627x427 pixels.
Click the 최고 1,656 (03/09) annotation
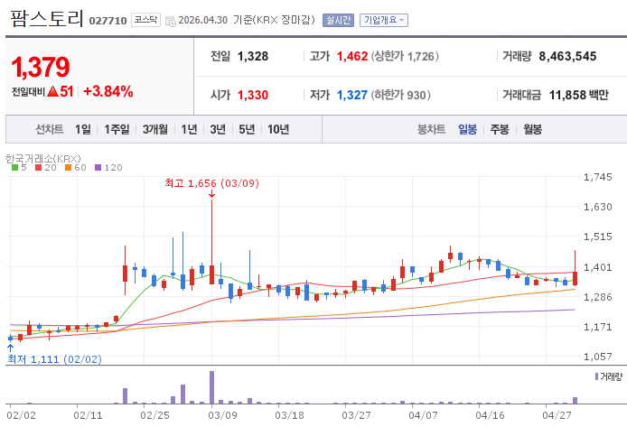point(212,183)
